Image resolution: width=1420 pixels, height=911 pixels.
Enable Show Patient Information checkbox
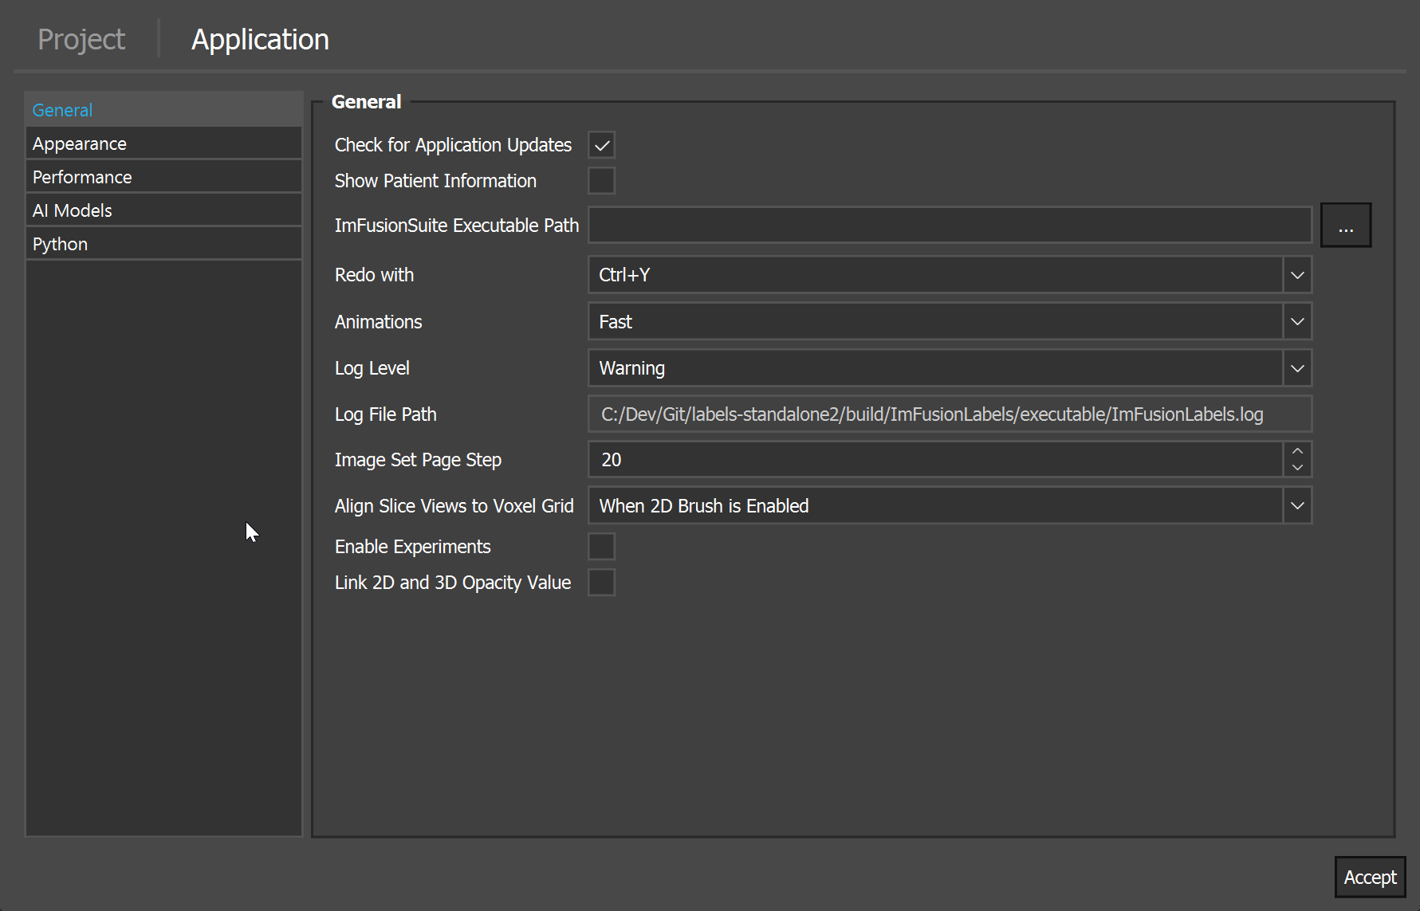(602, 181)
